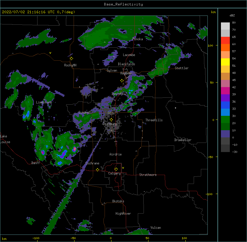Select the Calgary label
This screenshot has width=247, height=242.
[x=114, y=173]
